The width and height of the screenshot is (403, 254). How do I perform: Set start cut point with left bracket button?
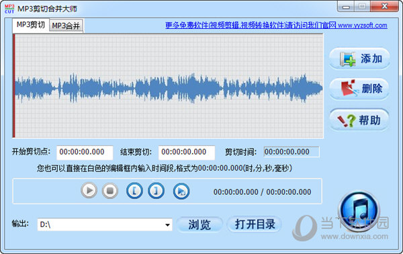[134, 191]
